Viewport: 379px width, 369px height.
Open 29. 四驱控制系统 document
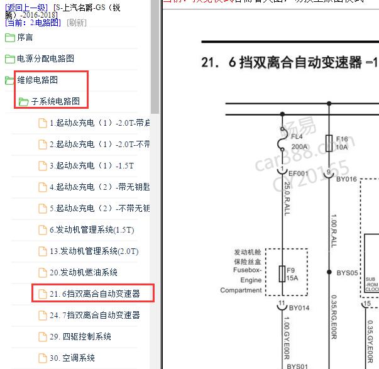tap(80, 336)
